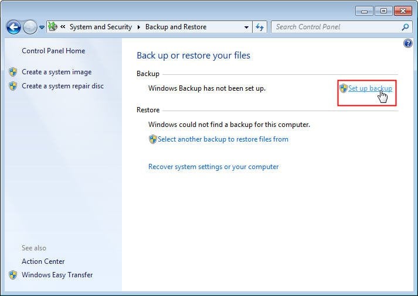The width and height of the screenshot is (418, 296).
Task: Click shield icon beside Create a system image
Action: click(x=13, y=72)
